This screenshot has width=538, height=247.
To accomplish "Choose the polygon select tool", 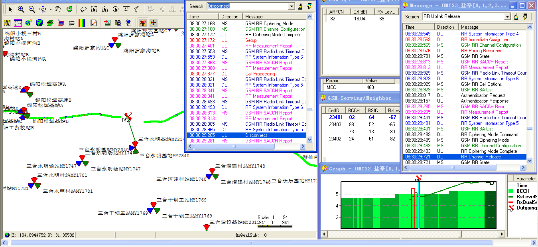I will click(x=104, y=9).
